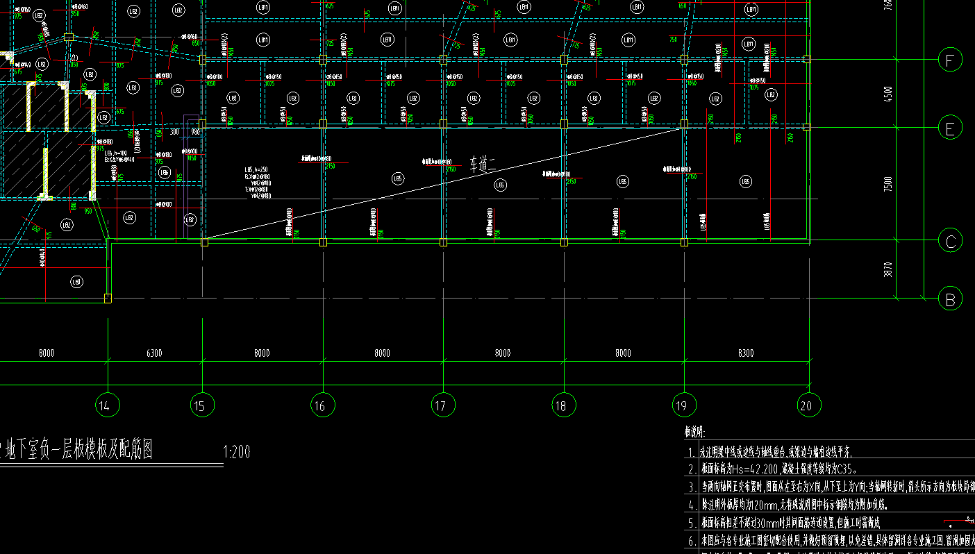The width and height of the screenshot is (975, 554).
Task: Click axis bubble B on right side
Action: click(950, 299)
